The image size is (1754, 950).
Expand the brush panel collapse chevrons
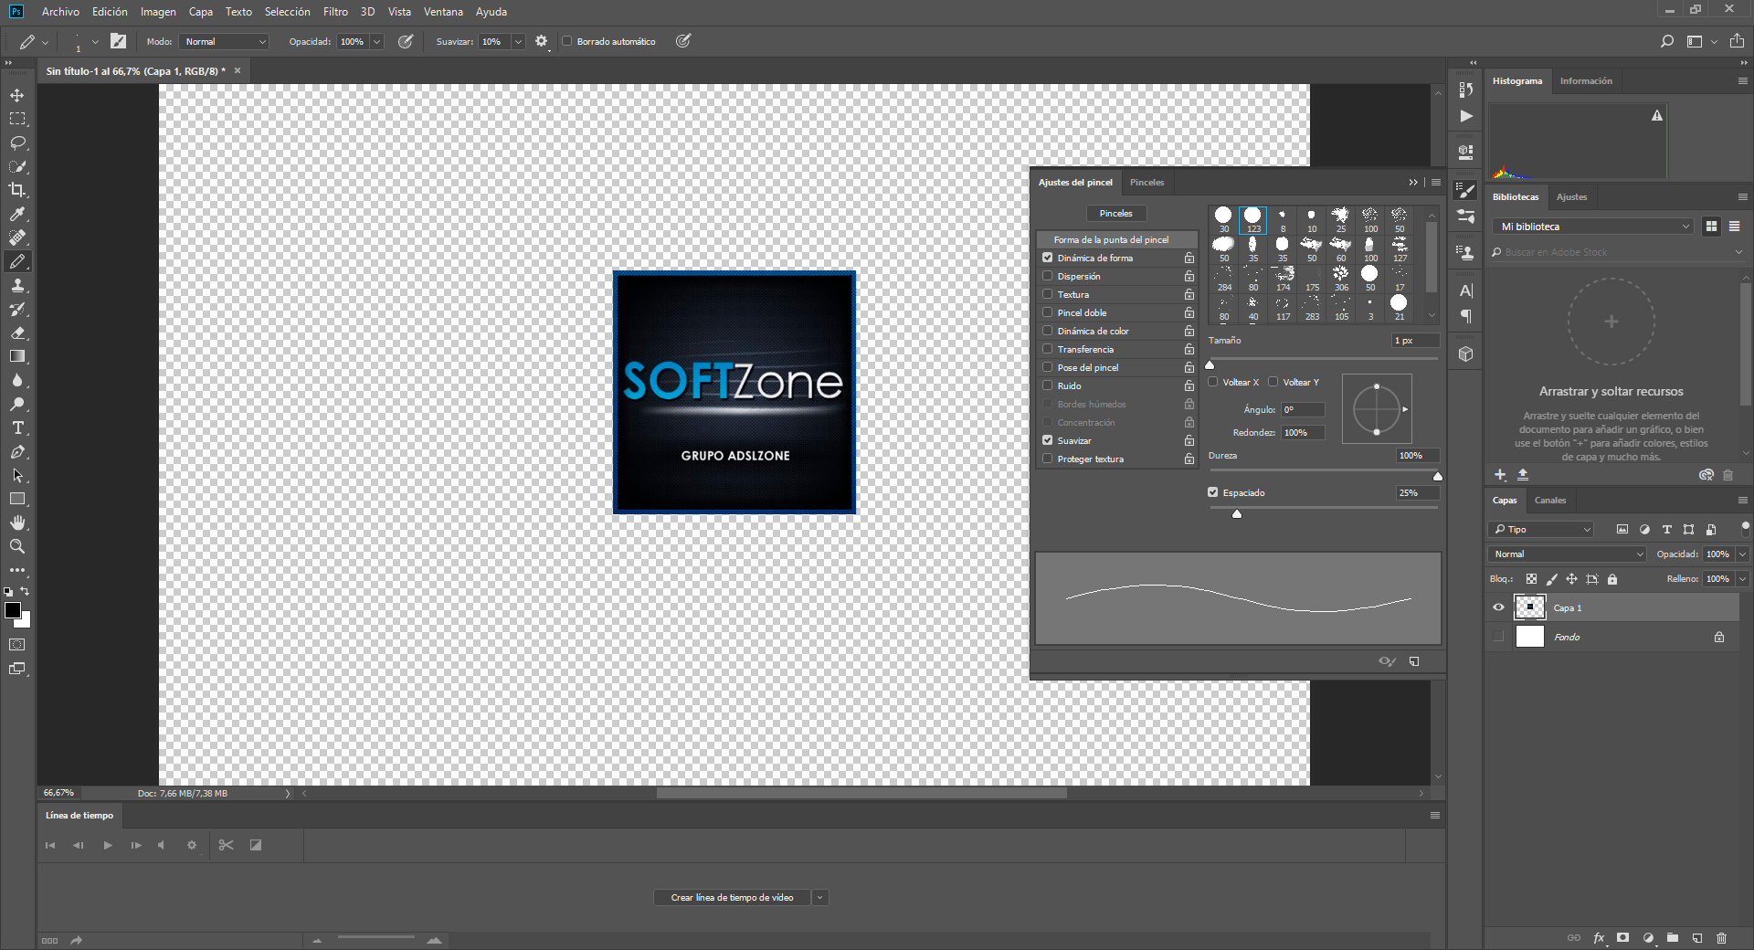pos(1413,183)
